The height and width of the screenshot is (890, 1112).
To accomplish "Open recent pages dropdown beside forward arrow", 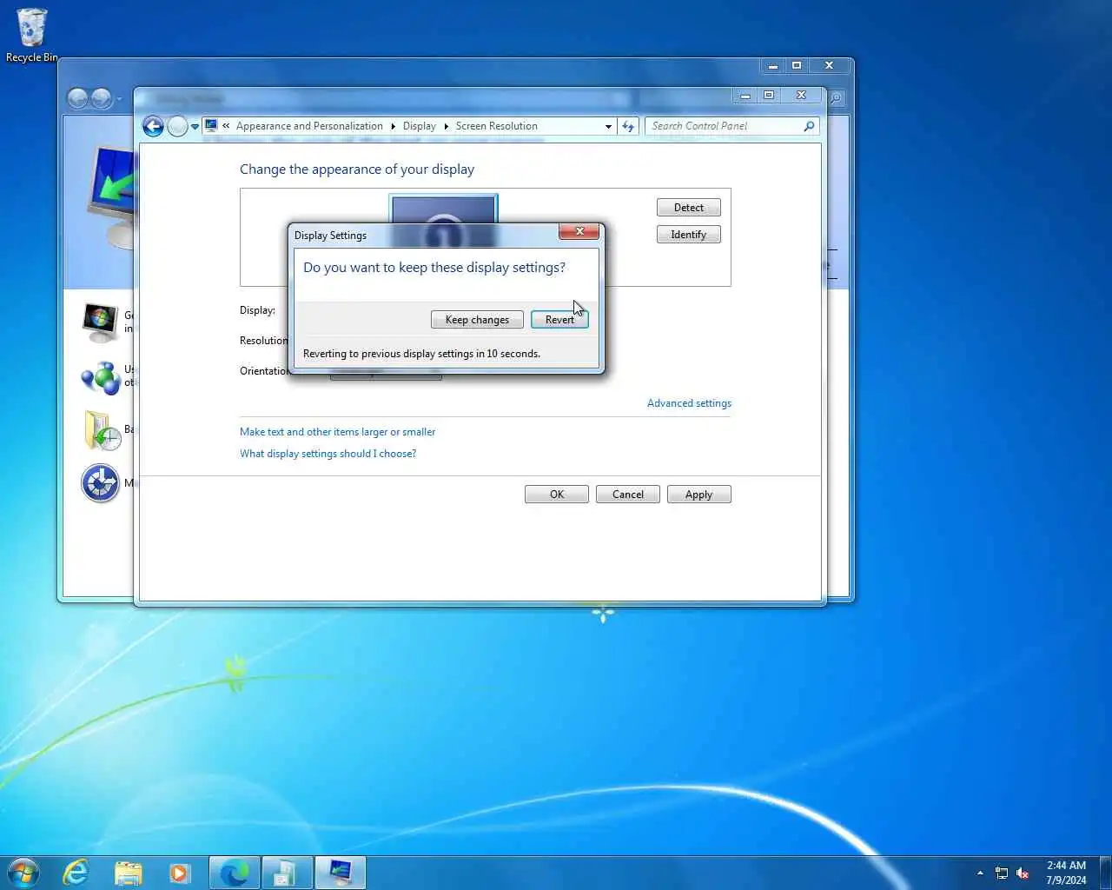I will point(195,127).
